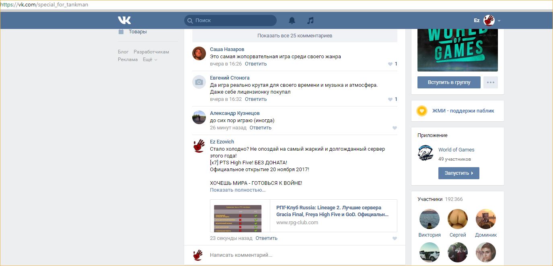This screenshot has width=553, height=266.
Task: Like Александр Кузнецов's comment heart
Action: (x=395, y=128)
